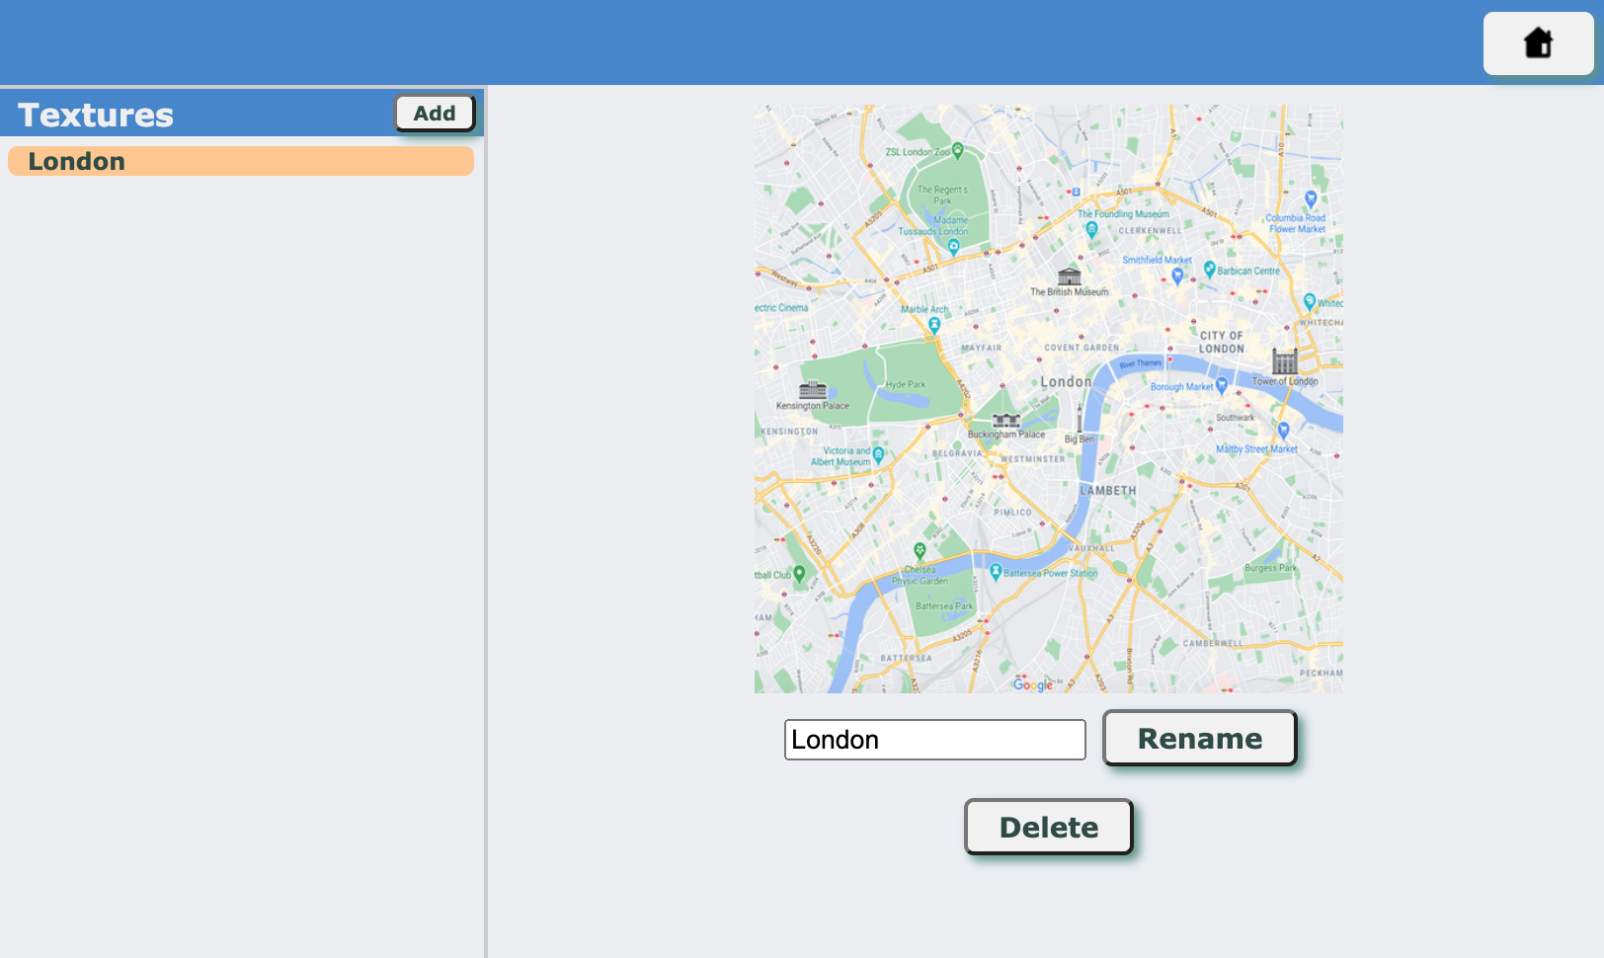Add a new texture

[435, 113]
